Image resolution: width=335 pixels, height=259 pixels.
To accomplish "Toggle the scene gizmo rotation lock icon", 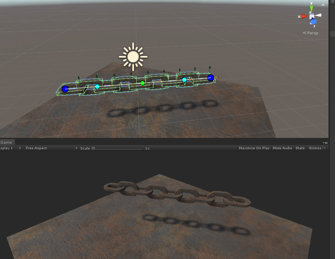I will pos(323,4).
